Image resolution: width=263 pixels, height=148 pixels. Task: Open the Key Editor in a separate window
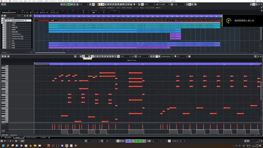[x=255, y=56]
